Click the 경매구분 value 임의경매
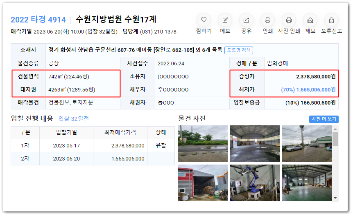The height and width of the screenshot is (216, 353). (x=277, y=63)
